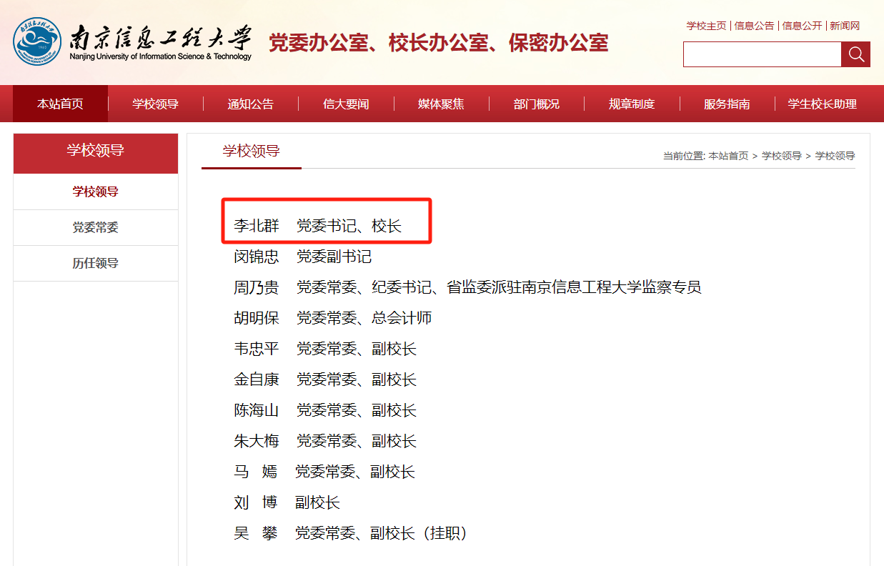Open 通知公告 navigation menu
The height and width of the screenshot is (566, 884).
pos(251,104)
